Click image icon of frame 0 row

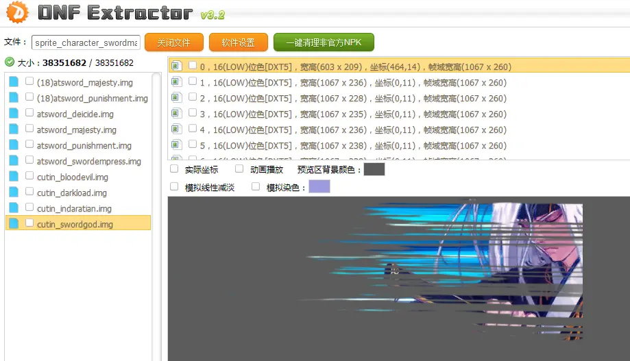click(176, 66)
